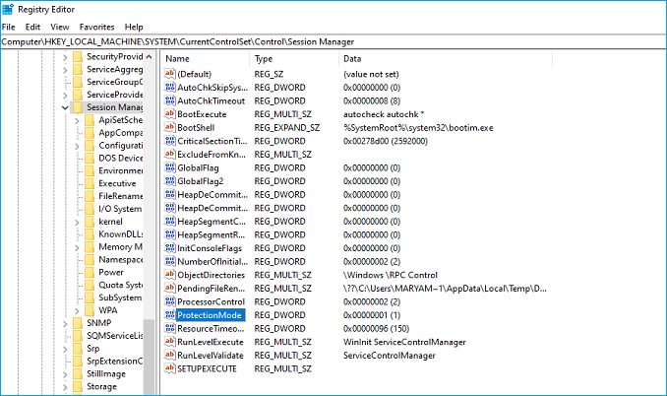The image size is (667, 396).
Task: Click the AutoChkTimeout DWORD icon
Action: 170,100
